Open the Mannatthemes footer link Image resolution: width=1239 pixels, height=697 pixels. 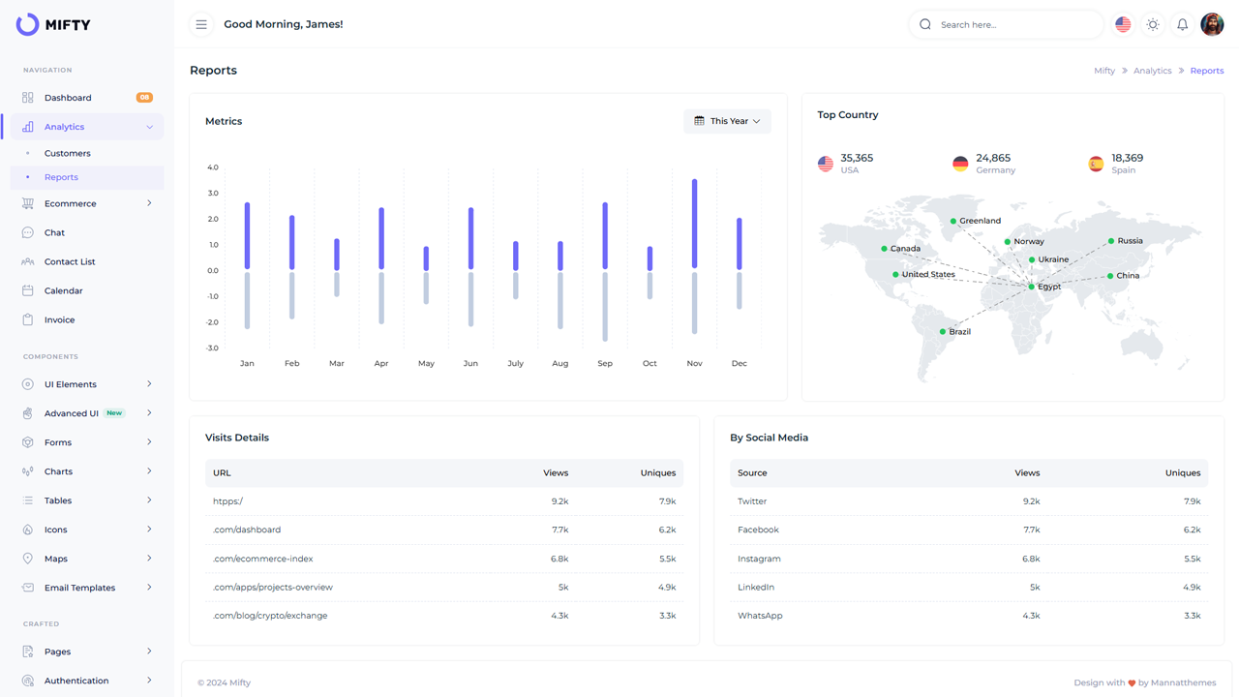(x=1182, y=682)
